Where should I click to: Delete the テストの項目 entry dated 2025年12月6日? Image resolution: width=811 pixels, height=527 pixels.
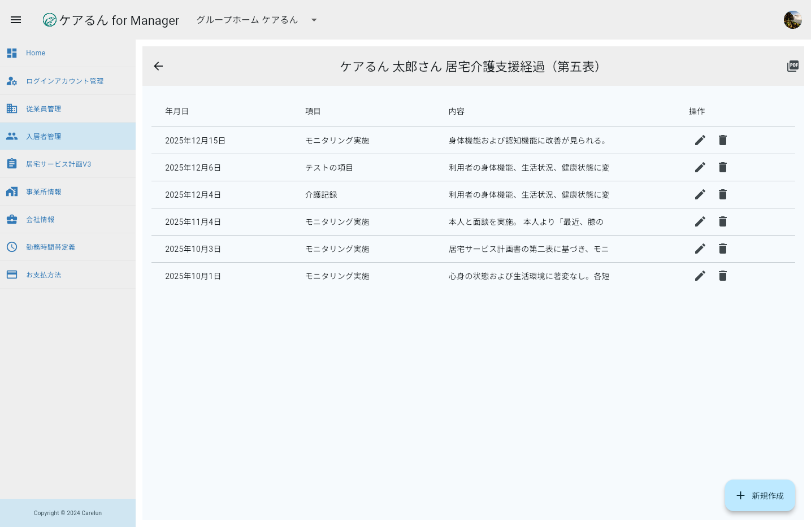click(722, 167)
